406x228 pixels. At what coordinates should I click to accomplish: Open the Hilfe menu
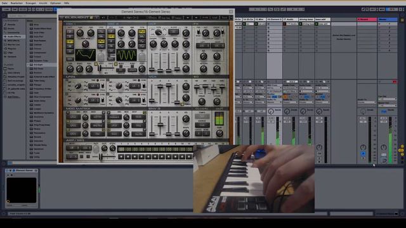tap(67, 3)
